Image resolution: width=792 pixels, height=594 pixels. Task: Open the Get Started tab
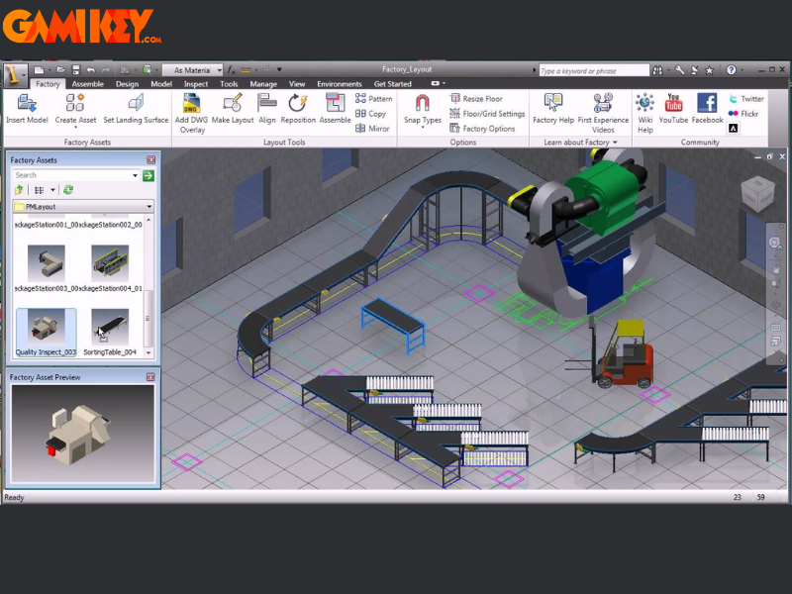tap(393, 84)
